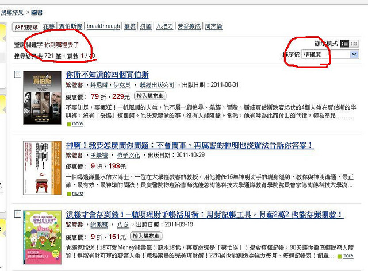Tick checkbox beside the Jobs book
368x271 pixels.
18,74
